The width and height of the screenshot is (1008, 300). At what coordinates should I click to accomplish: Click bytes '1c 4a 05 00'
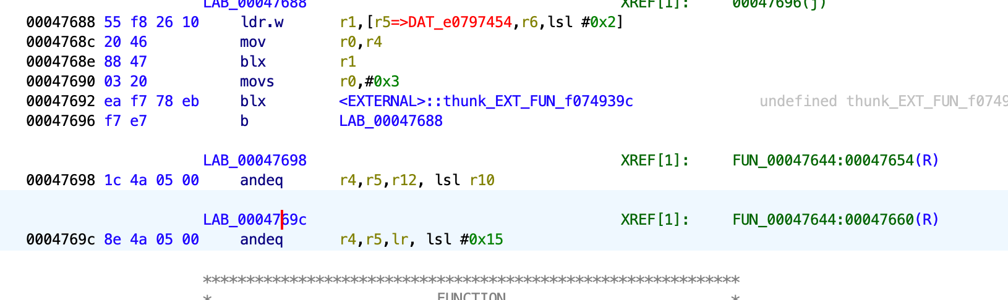152,180
